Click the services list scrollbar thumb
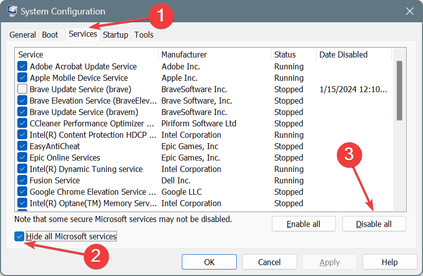This screenshot has width=423, height=276. (400, 91)
